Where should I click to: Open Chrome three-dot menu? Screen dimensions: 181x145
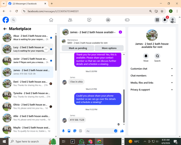(177, 11)
